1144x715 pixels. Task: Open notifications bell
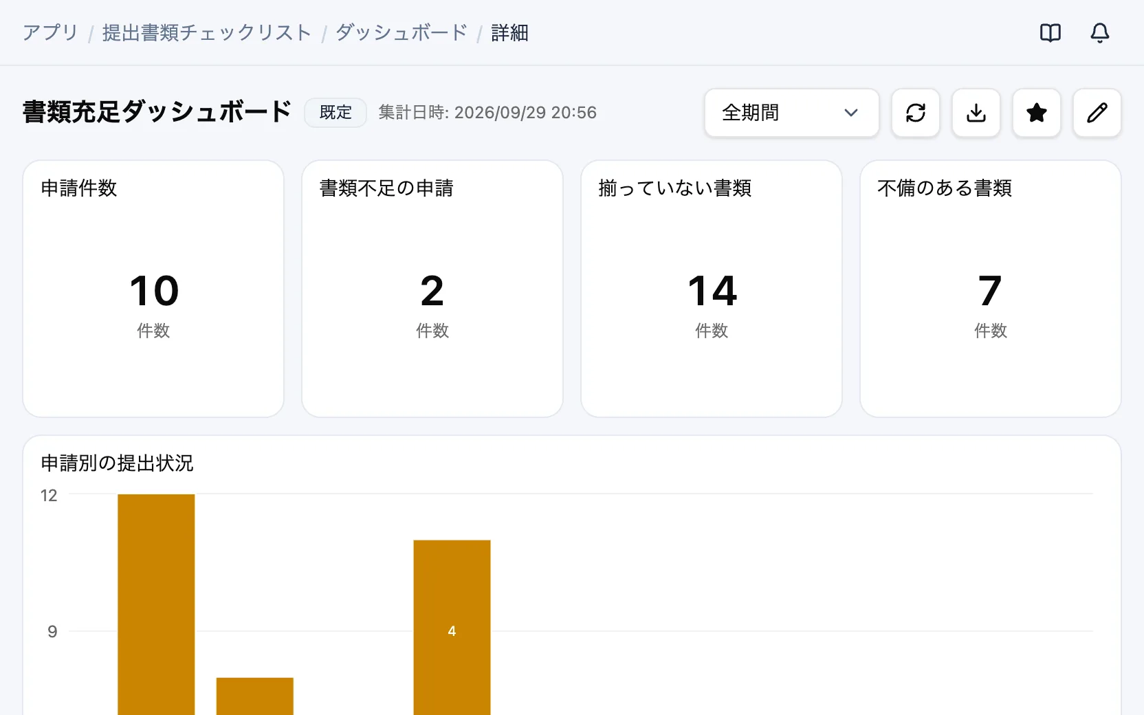[1099, 32]
